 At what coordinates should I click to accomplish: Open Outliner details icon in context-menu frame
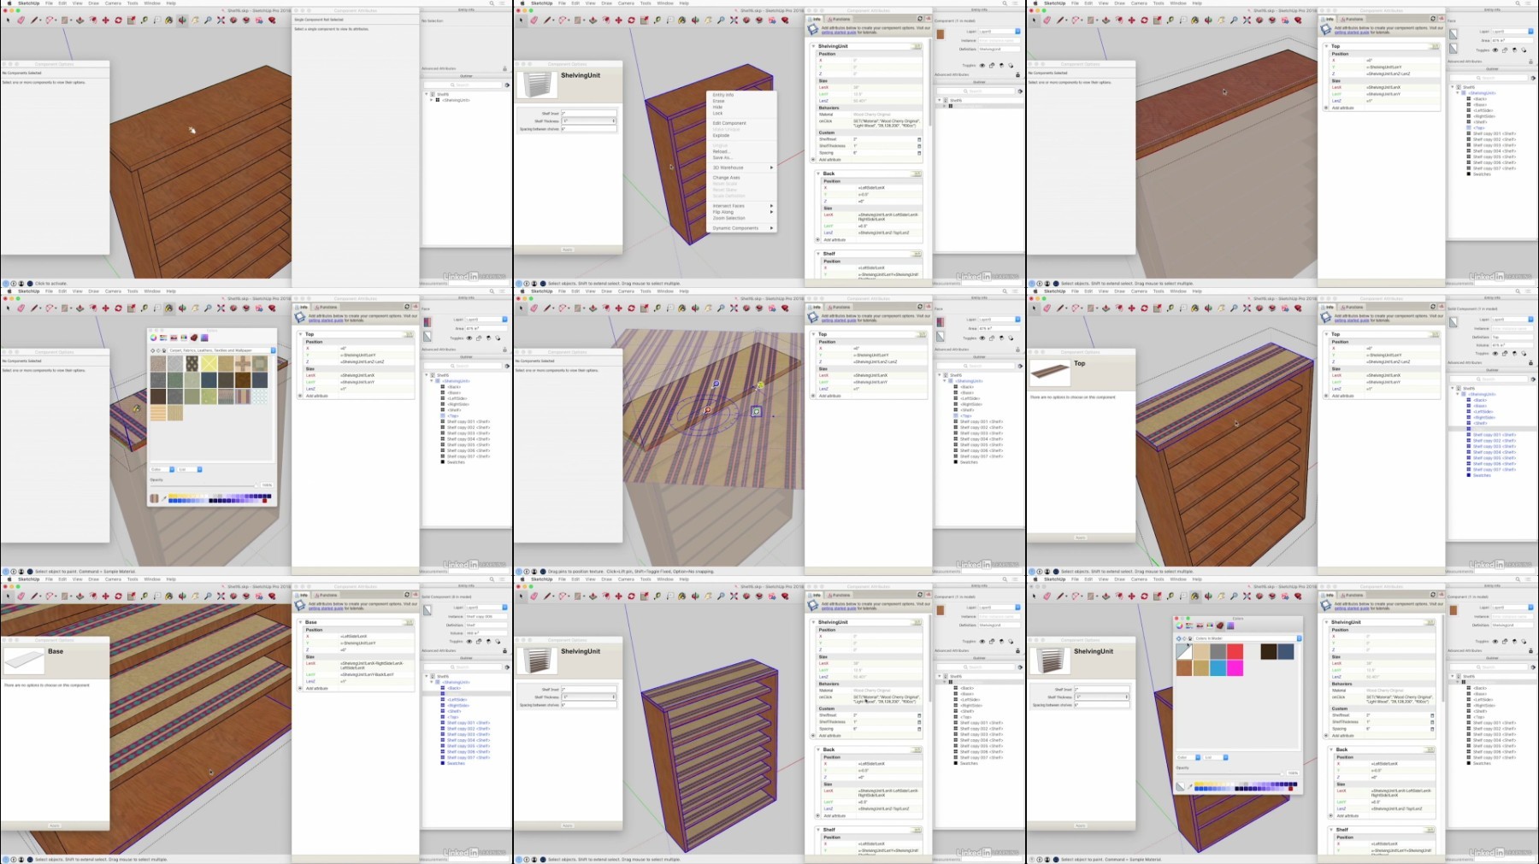[x=1020, y=91]
